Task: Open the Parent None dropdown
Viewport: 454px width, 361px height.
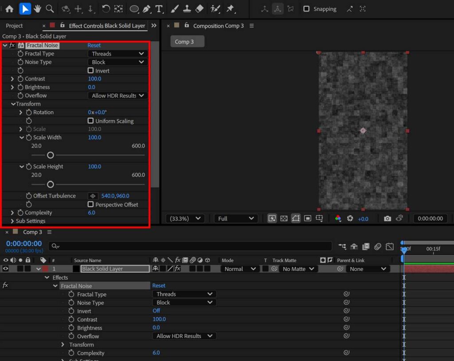Action: 368,269
